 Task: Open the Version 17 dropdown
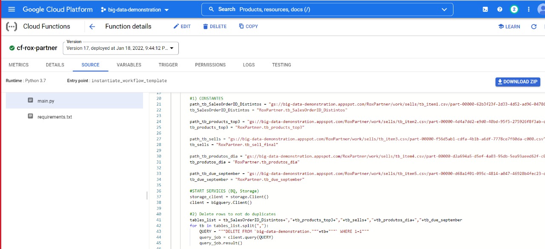(x=120, y=48)
